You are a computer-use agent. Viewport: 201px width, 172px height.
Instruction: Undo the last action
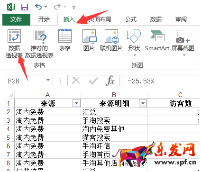click(x=38, y=7)
